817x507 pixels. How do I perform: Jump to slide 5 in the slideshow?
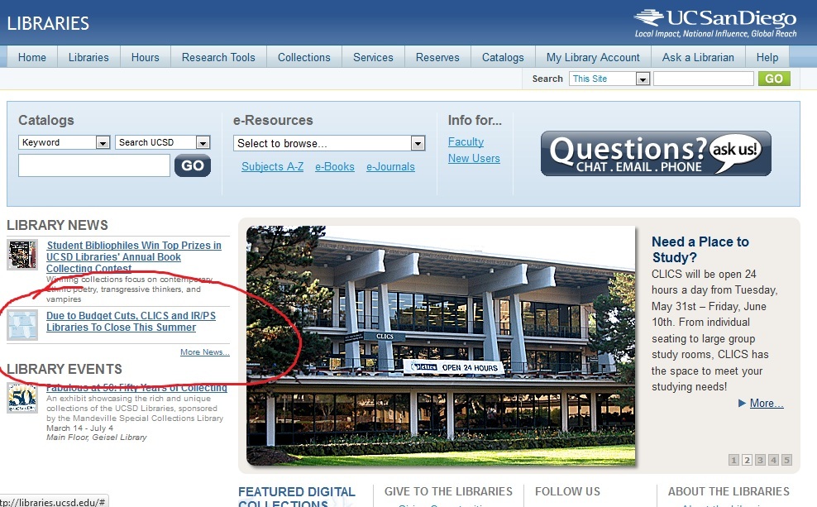coord(786,460)
